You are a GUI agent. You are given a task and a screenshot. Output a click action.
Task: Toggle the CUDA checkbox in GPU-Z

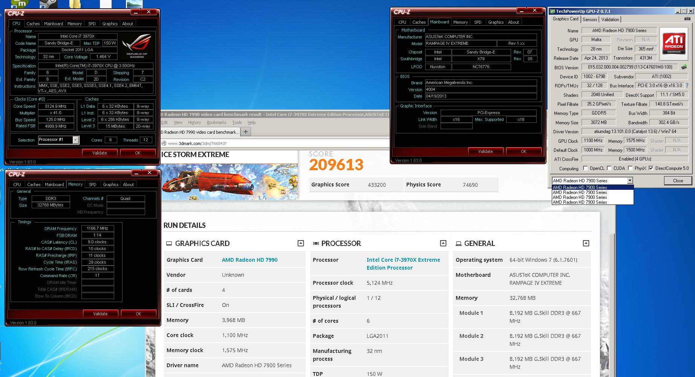(x=609, y=168)
